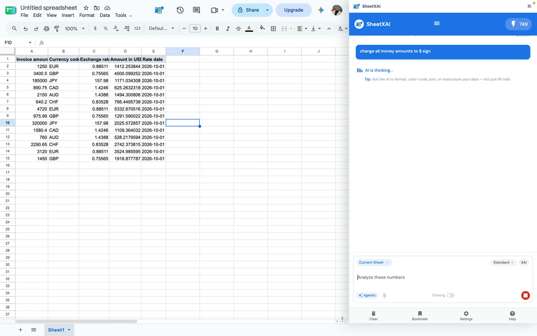This screenshot has width=537, height=336.
Task: Click the Share button
Action: 248,10
